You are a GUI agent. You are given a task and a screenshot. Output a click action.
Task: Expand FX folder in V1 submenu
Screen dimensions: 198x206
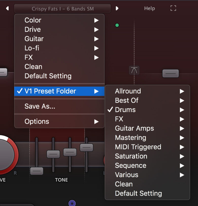click(147, 119)
